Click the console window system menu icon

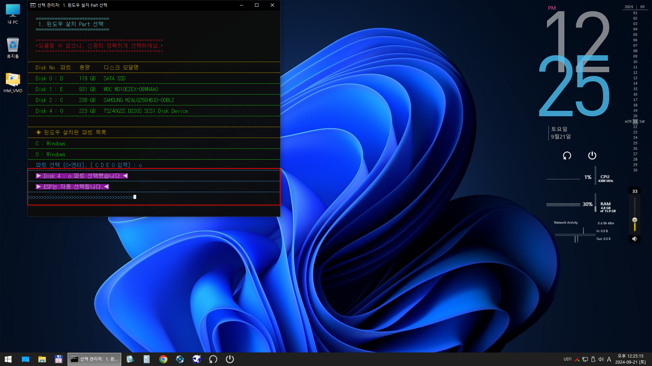(x=33, y=5)
